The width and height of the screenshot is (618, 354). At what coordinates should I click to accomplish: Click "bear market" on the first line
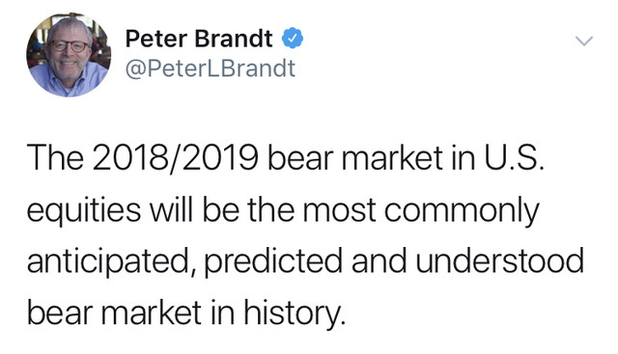(x=355, y=158)
